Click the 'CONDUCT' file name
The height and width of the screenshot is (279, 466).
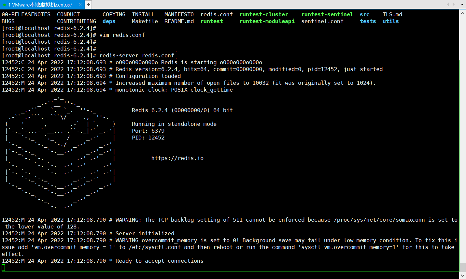(68, 14)
